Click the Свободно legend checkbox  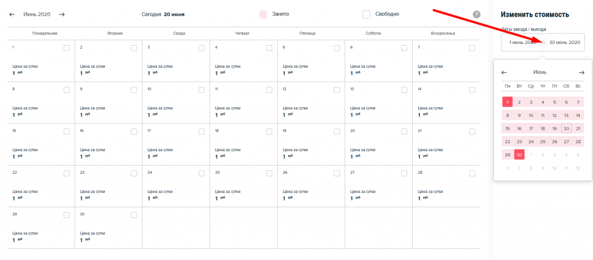pos(366,14)
